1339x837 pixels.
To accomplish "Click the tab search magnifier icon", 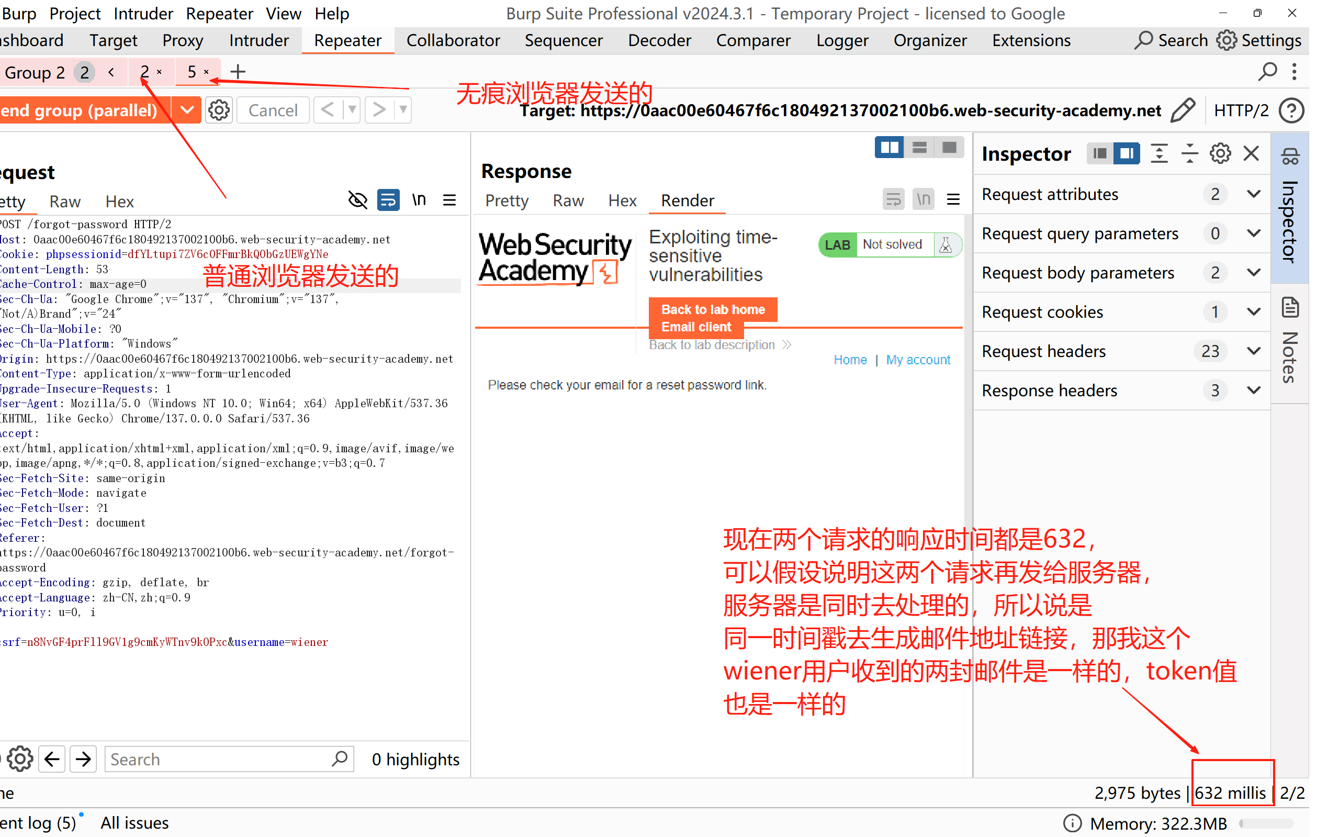I will coord(1267,71).
